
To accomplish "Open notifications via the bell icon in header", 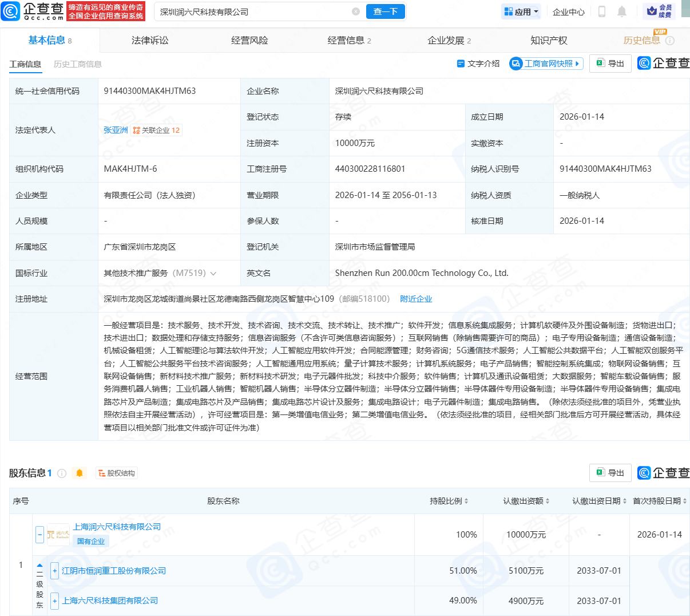I will pos(622,11).
